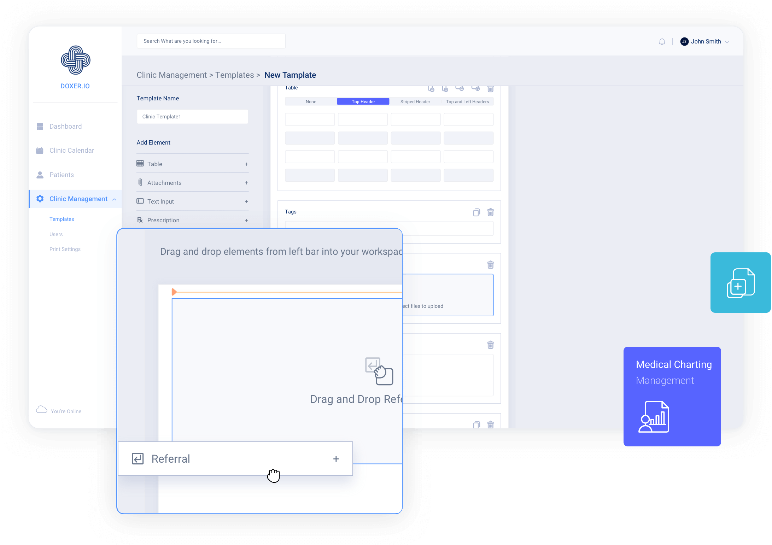Click the copy icon on Tags section

(x=476, y=212)
